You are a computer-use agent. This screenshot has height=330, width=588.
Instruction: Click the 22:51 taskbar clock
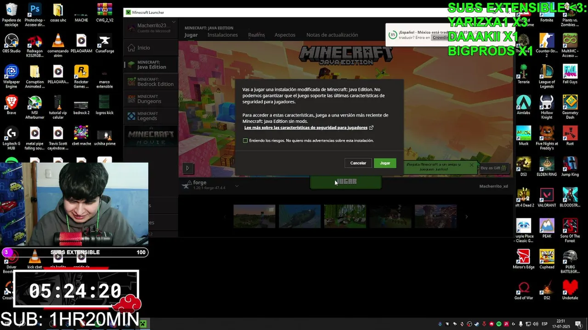coord(561,324)
